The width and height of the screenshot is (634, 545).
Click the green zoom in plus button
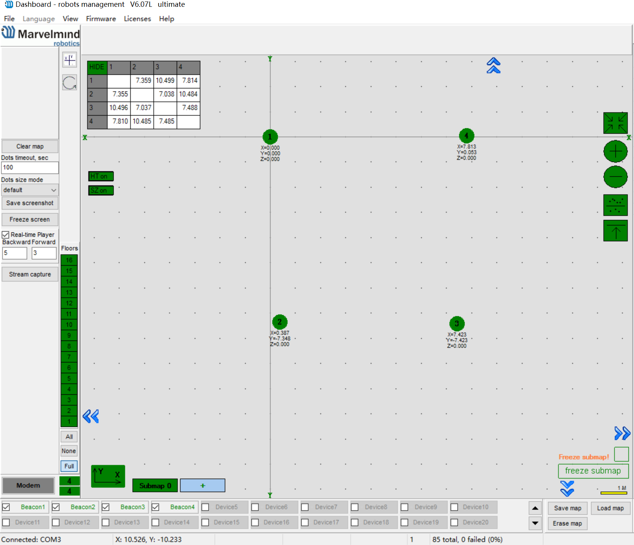(x=615, y=152)
